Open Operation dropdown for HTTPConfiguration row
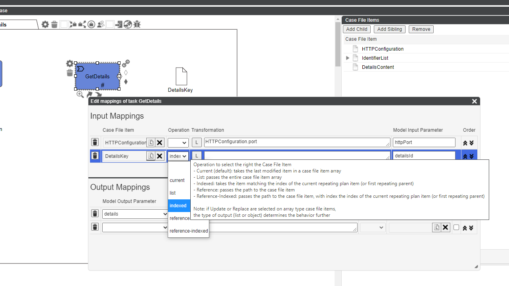 point(178,143)
